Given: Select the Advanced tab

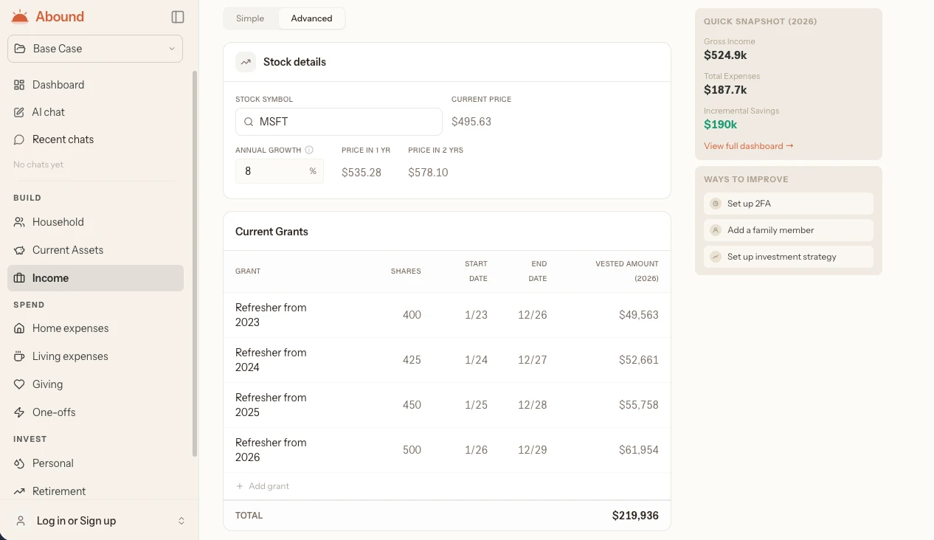Looking at the screenshot, I should pos(311,18).
